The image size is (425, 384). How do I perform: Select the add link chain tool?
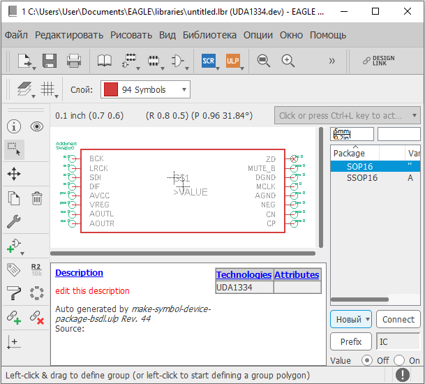coord(14,317)
